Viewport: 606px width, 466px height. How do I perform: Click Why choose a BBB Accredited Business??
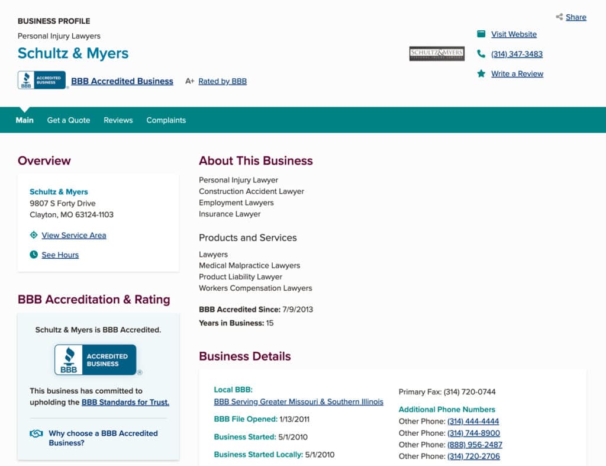pos(103,438)
